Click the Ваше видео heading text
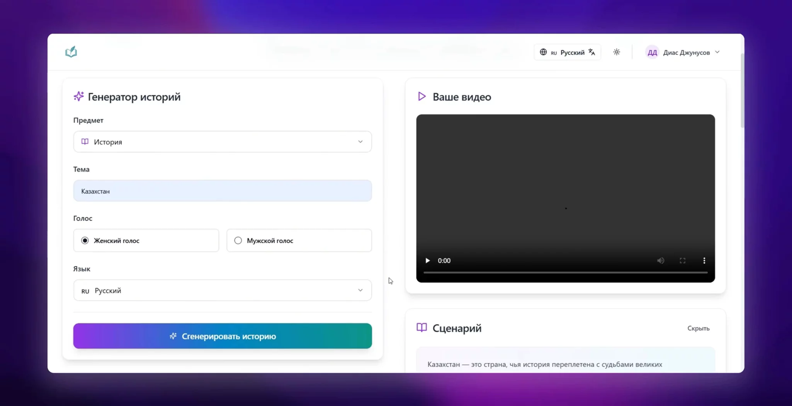The image size is (792, 406). (462, 97)
